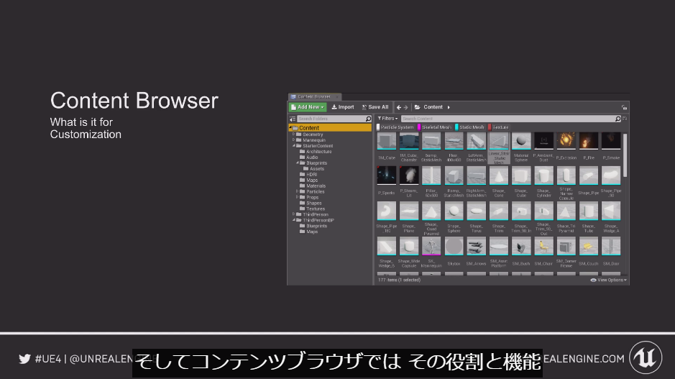Screen dimensions: 675x379
Task: Toggle the Static Mesh filter
Action: click(470, 127)
